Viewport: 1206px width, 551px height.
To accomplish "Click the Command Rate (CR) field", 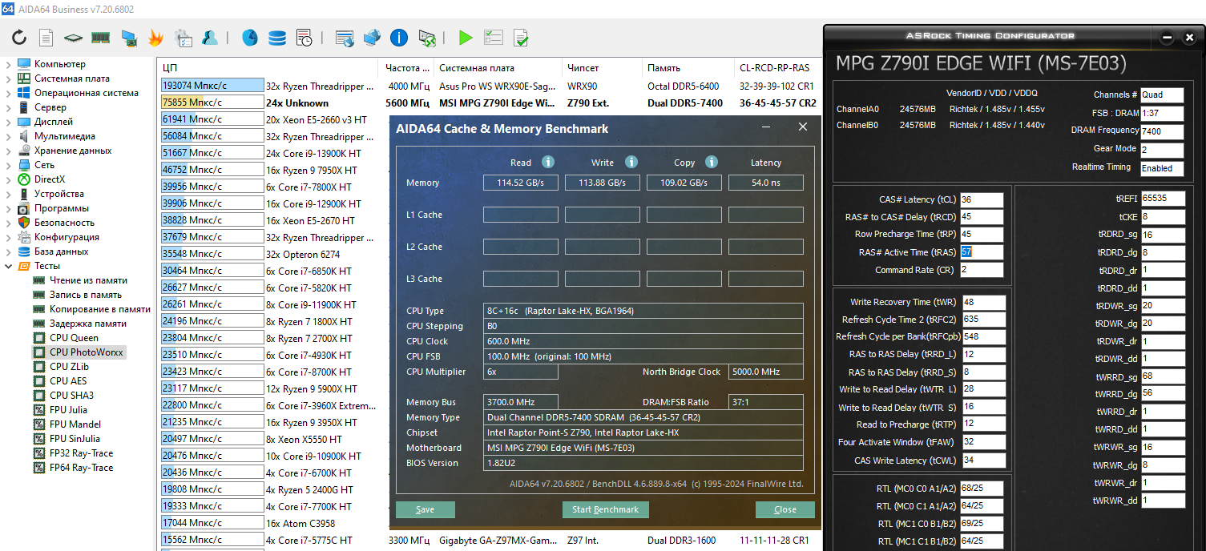I will (x=981, y=270).
